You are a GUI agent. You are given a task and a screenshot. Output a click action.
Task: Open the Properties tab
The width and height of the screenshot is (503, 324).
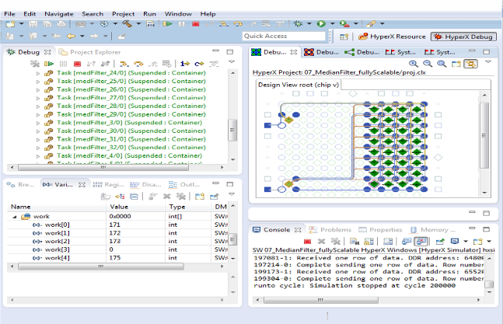[x=381, y=230]
